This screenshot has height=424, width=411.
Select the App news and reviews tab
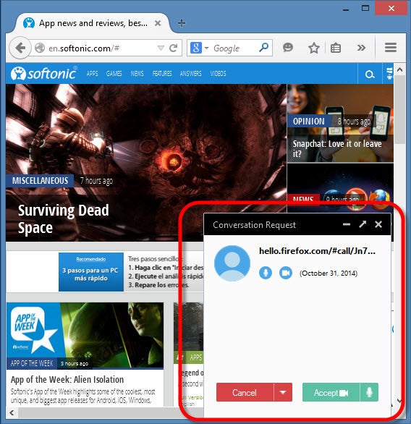click(x=92, y=23)
